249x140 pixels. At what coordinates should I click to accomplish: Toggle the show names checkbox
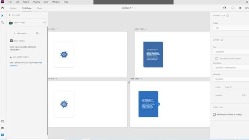pos(11,41)
